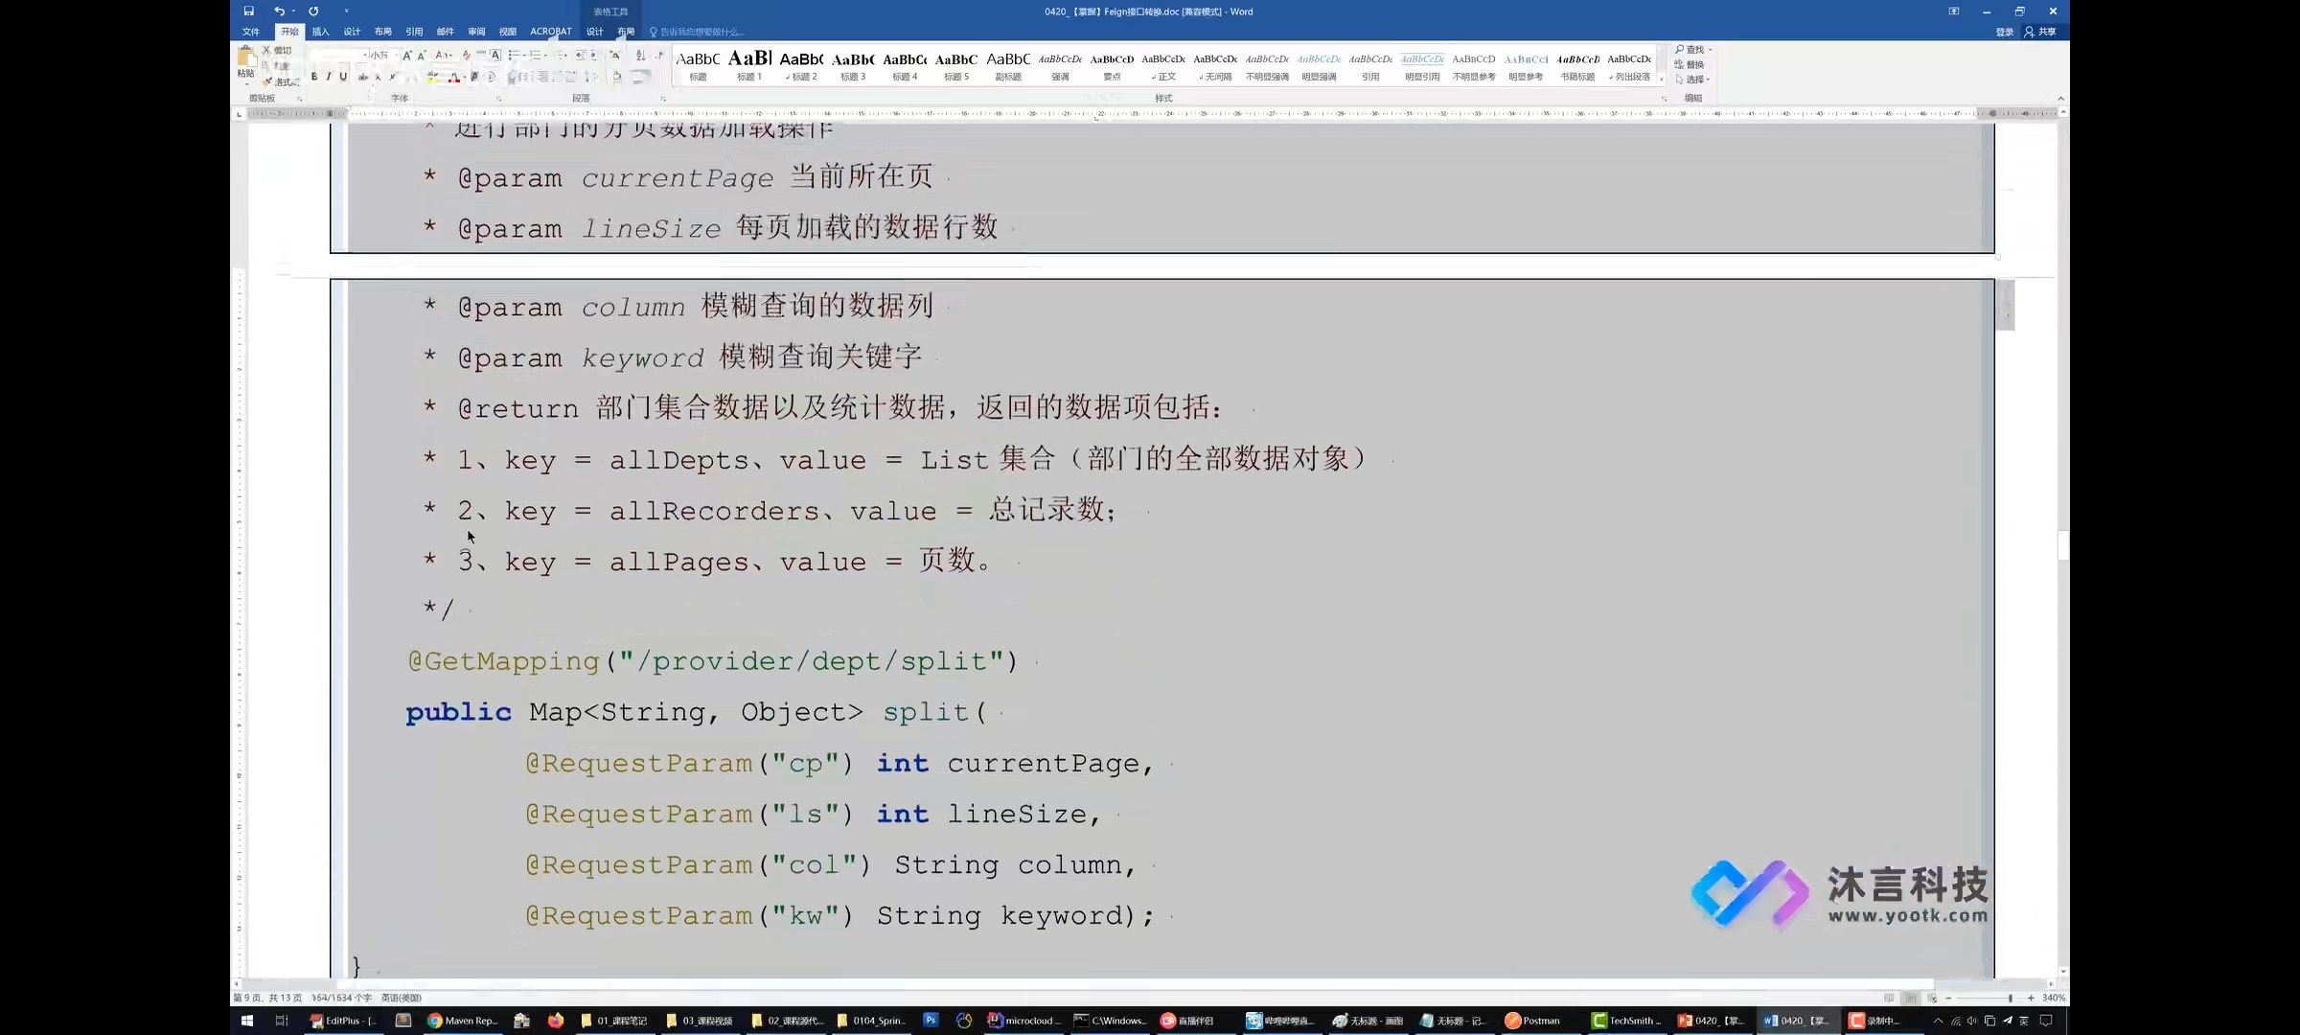Screen dimensions: 2300x1035
Task: Click the ribbon display options icon
Action: click(1954, 11)
